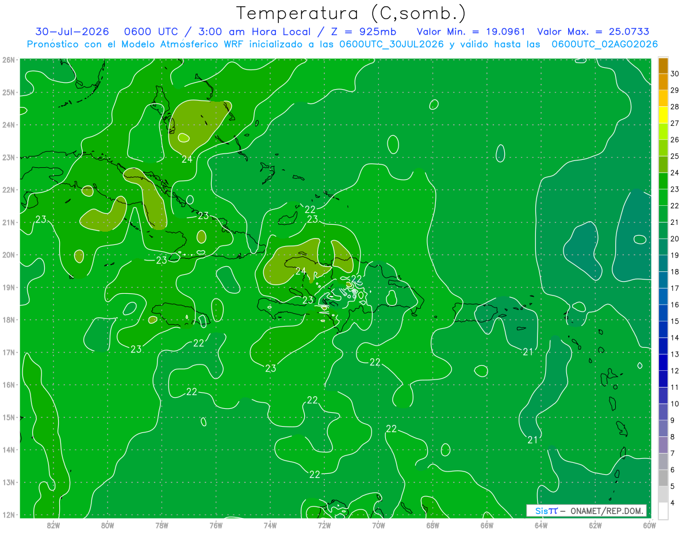Click the "14N" latitude axis label
This screenshot has height=533, width=690.
coord(8,450)
